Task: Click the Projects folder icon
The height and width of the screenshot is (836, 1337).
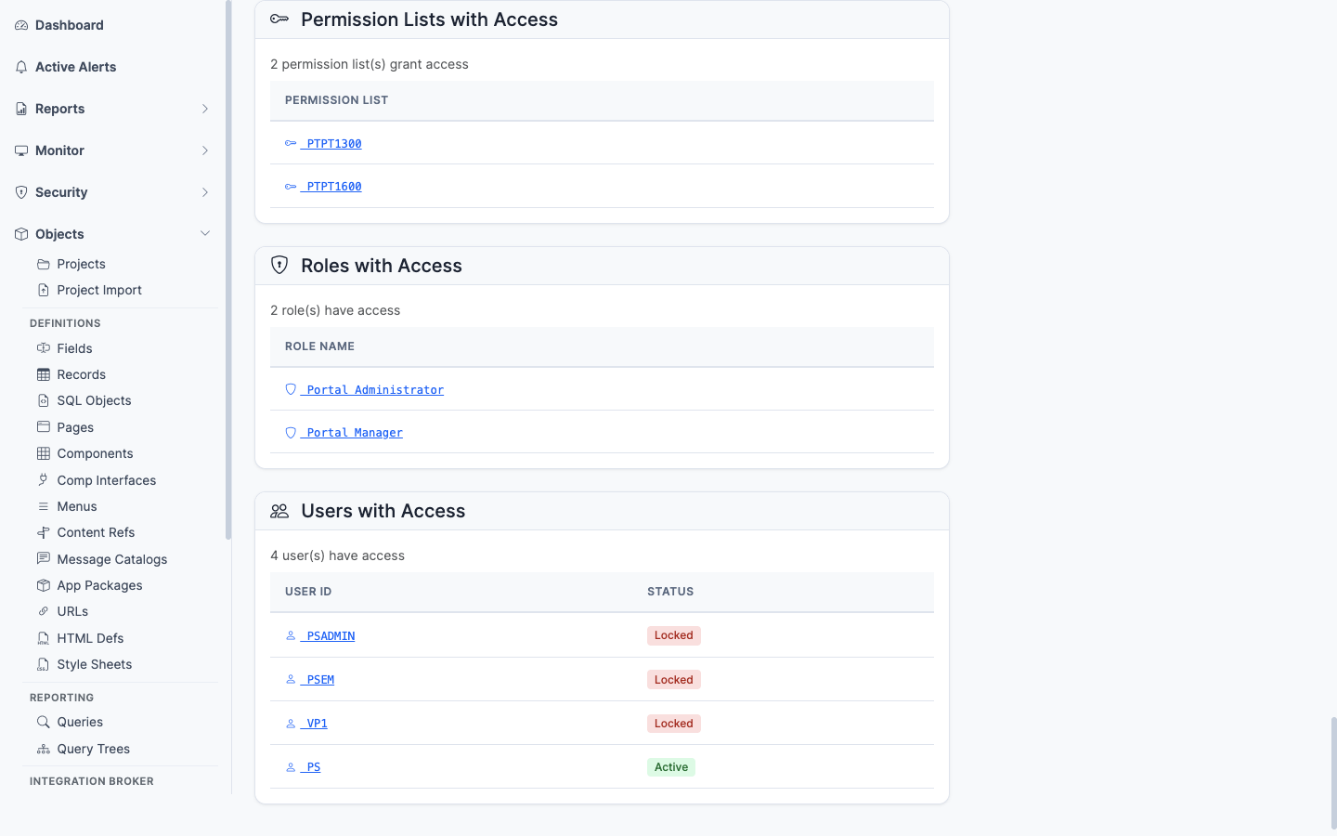Action: click(x=44, y=264)
